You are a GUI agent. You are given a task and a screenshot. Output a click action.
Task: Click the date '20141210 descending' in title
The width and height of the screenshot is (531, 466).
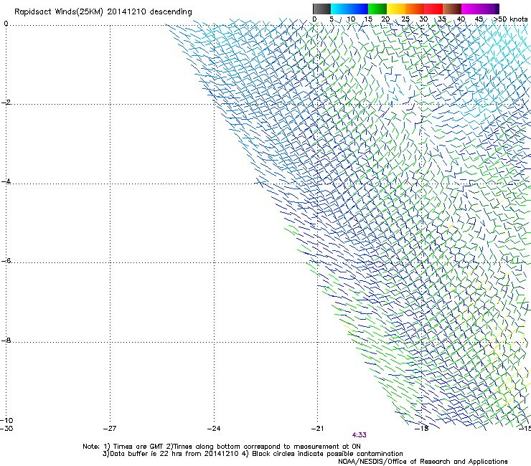150,12
